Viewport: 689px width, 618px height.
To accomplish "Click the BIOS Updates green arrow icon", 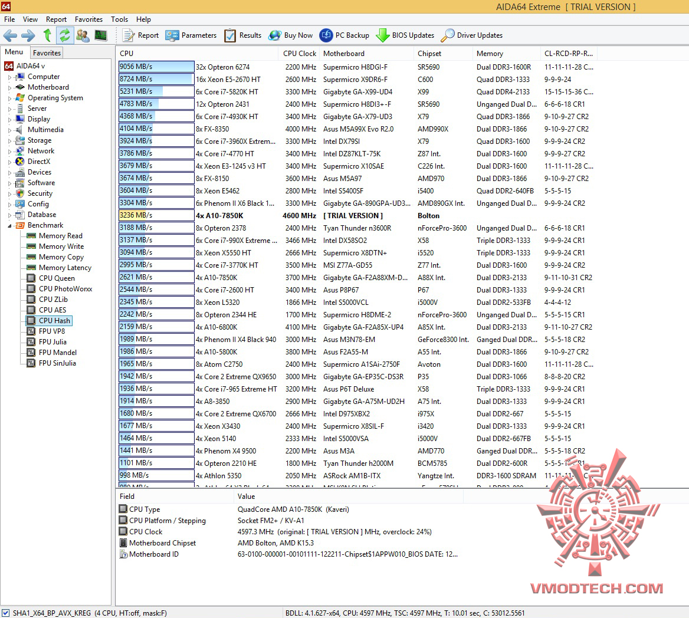I will (x=383, y=35).
